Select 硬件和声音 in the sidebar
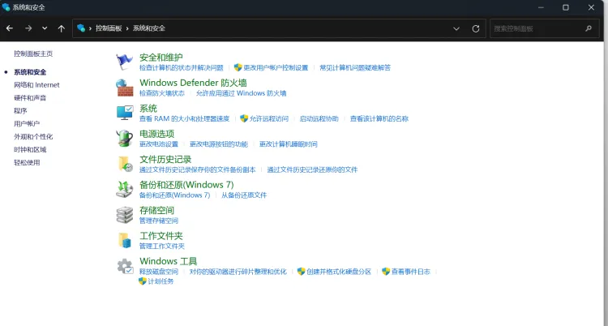Screen dimensions: 608x326 [30, 98]
